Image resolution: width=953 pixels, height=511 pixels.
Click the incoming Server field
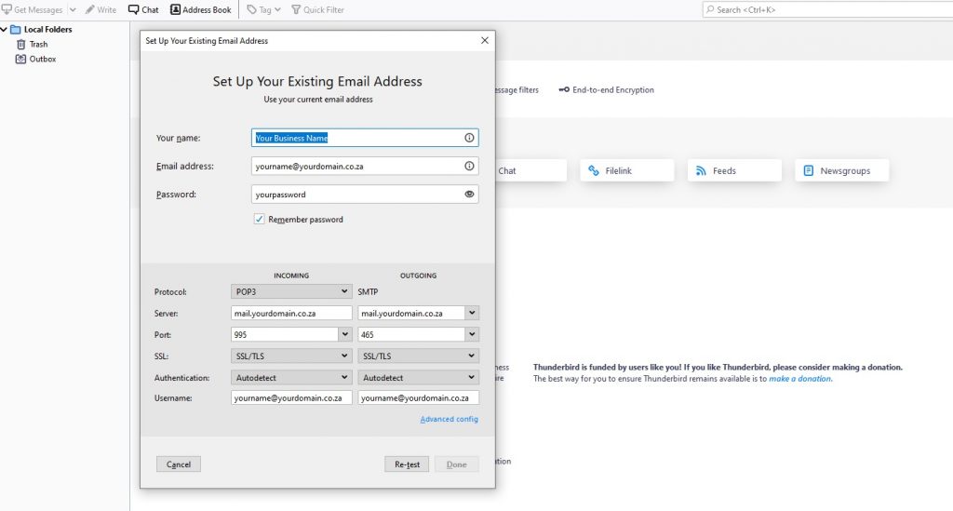click(x=291, y=313)
